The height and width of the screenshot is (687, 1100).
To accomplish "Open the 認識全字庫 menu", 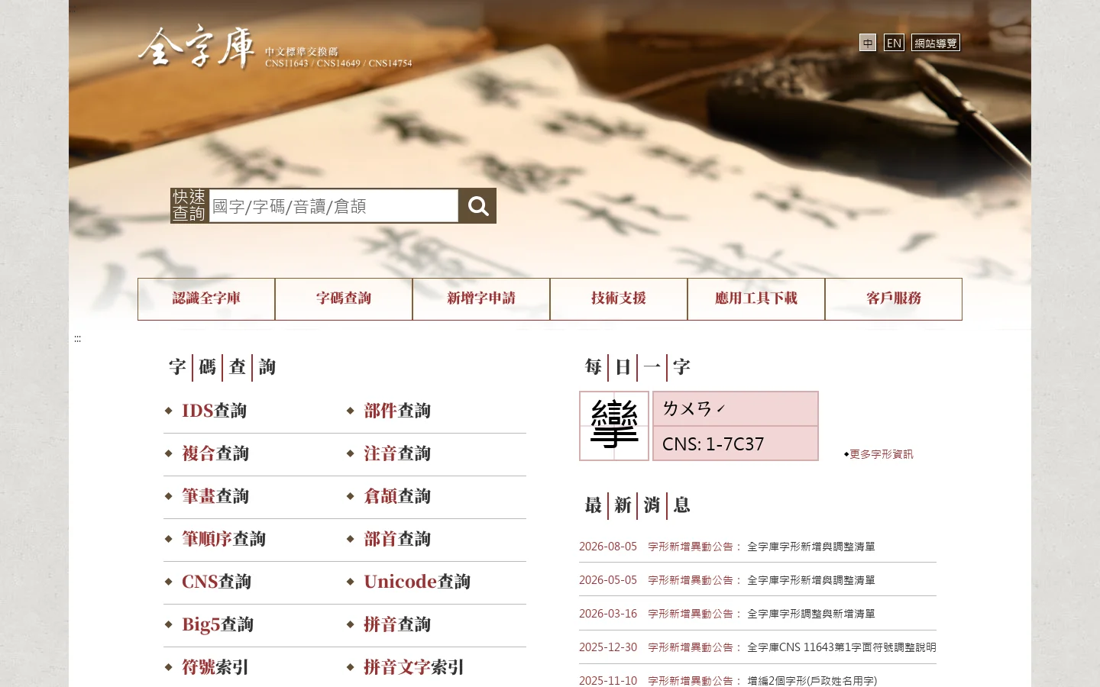I will [x=206, y=298].
